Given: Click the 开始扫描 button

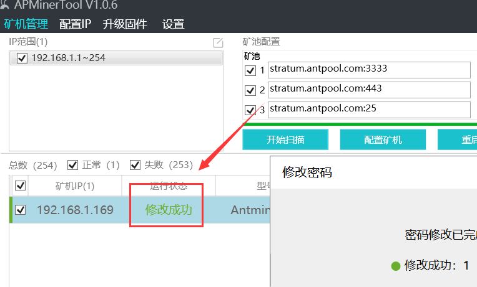Looking at the screenshot, I should (x=285, y=139).
